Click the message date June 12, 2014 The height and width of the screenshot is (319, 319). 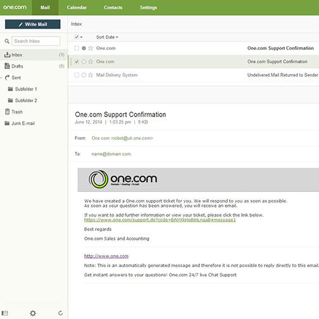tap(89, 122)
